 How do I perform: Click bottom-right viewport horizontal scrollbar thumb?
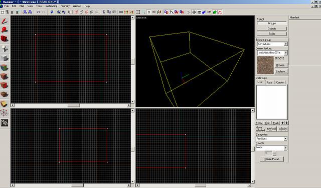[201, 185]
